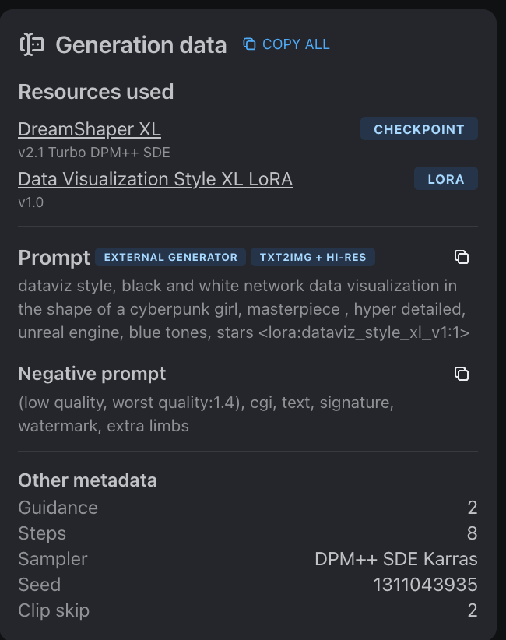Open the DreamShaper XL resource link
506x640 pixels.
(x=90, y=129)
